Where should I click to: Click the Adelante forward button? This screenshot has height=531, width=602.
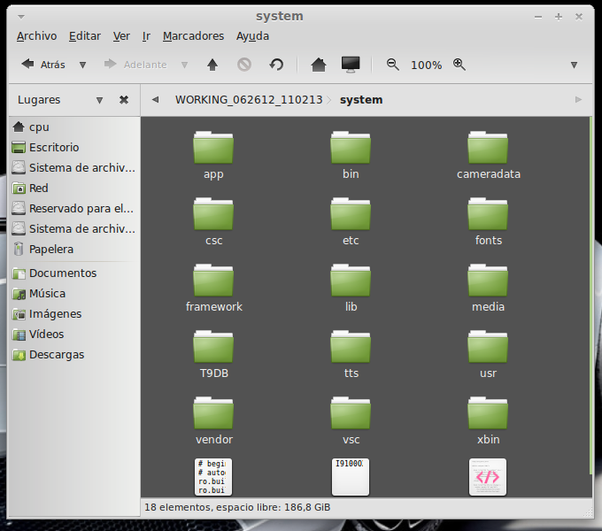pos(135,65)
